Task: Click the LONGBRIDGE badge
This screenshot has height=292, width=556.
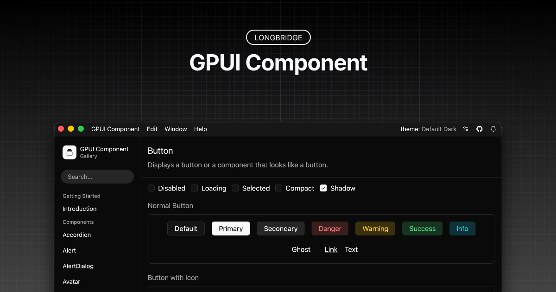Action: coord(278,37)
